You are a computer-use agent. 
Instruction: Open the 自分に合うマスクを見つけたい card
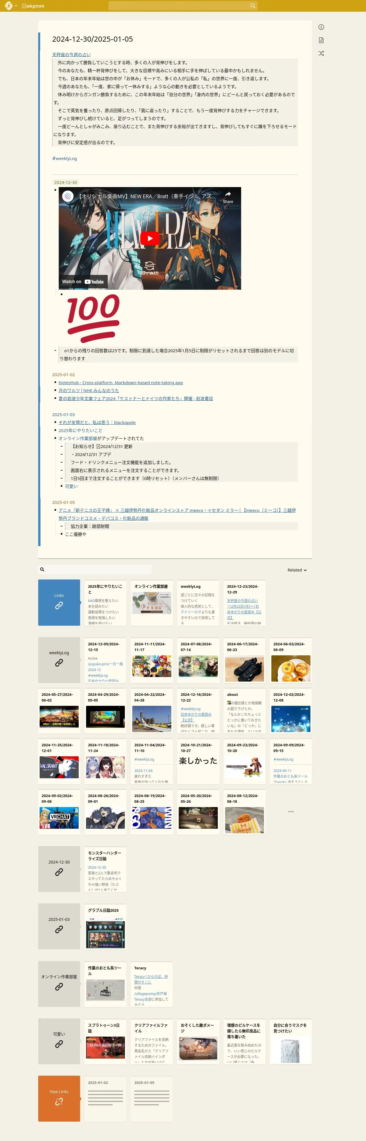tap(291, 1041)
